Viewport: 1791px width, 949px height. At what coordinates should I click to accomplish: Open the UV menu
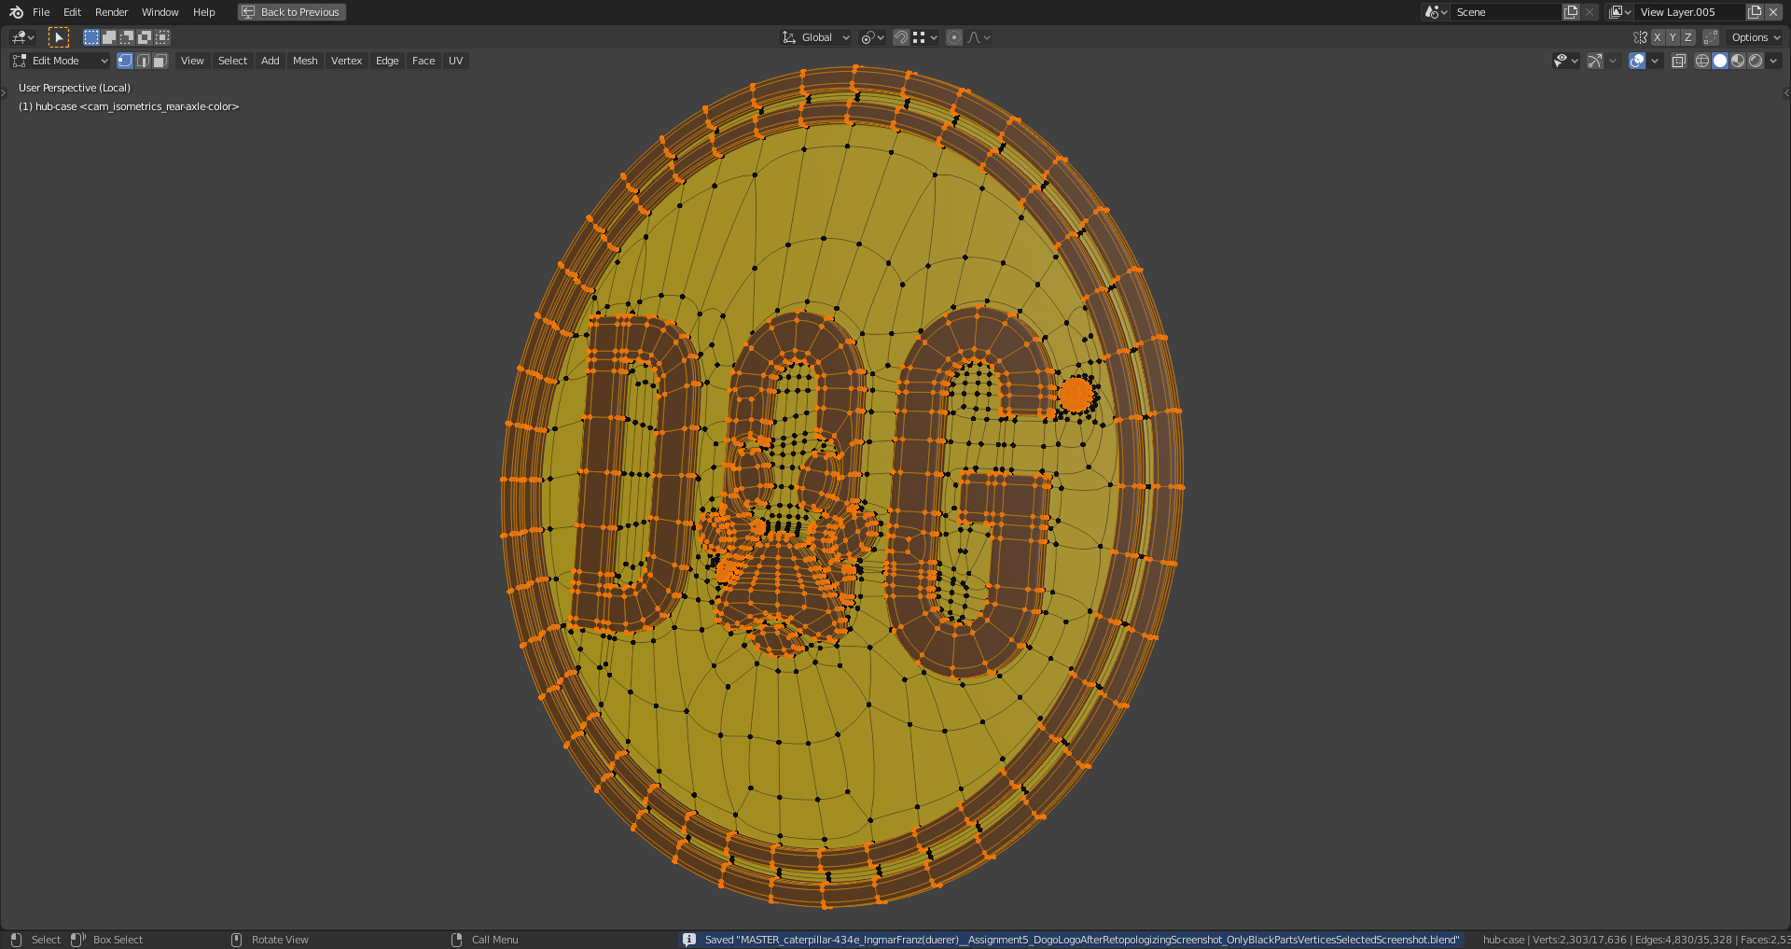(455, 61)
